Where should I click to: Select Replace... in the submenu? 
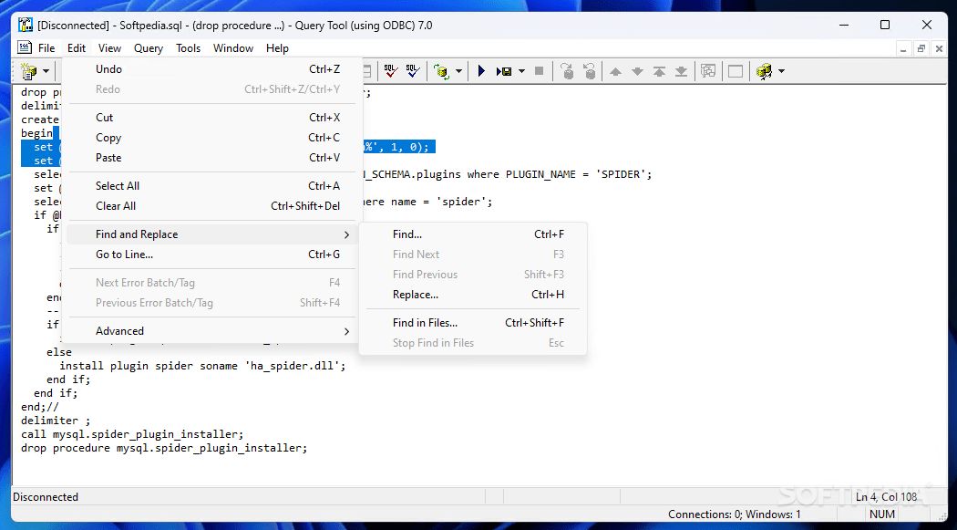tap(472, 295)
